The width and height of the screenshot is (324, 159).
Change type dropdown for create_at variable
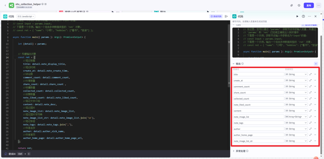[296, 80]
